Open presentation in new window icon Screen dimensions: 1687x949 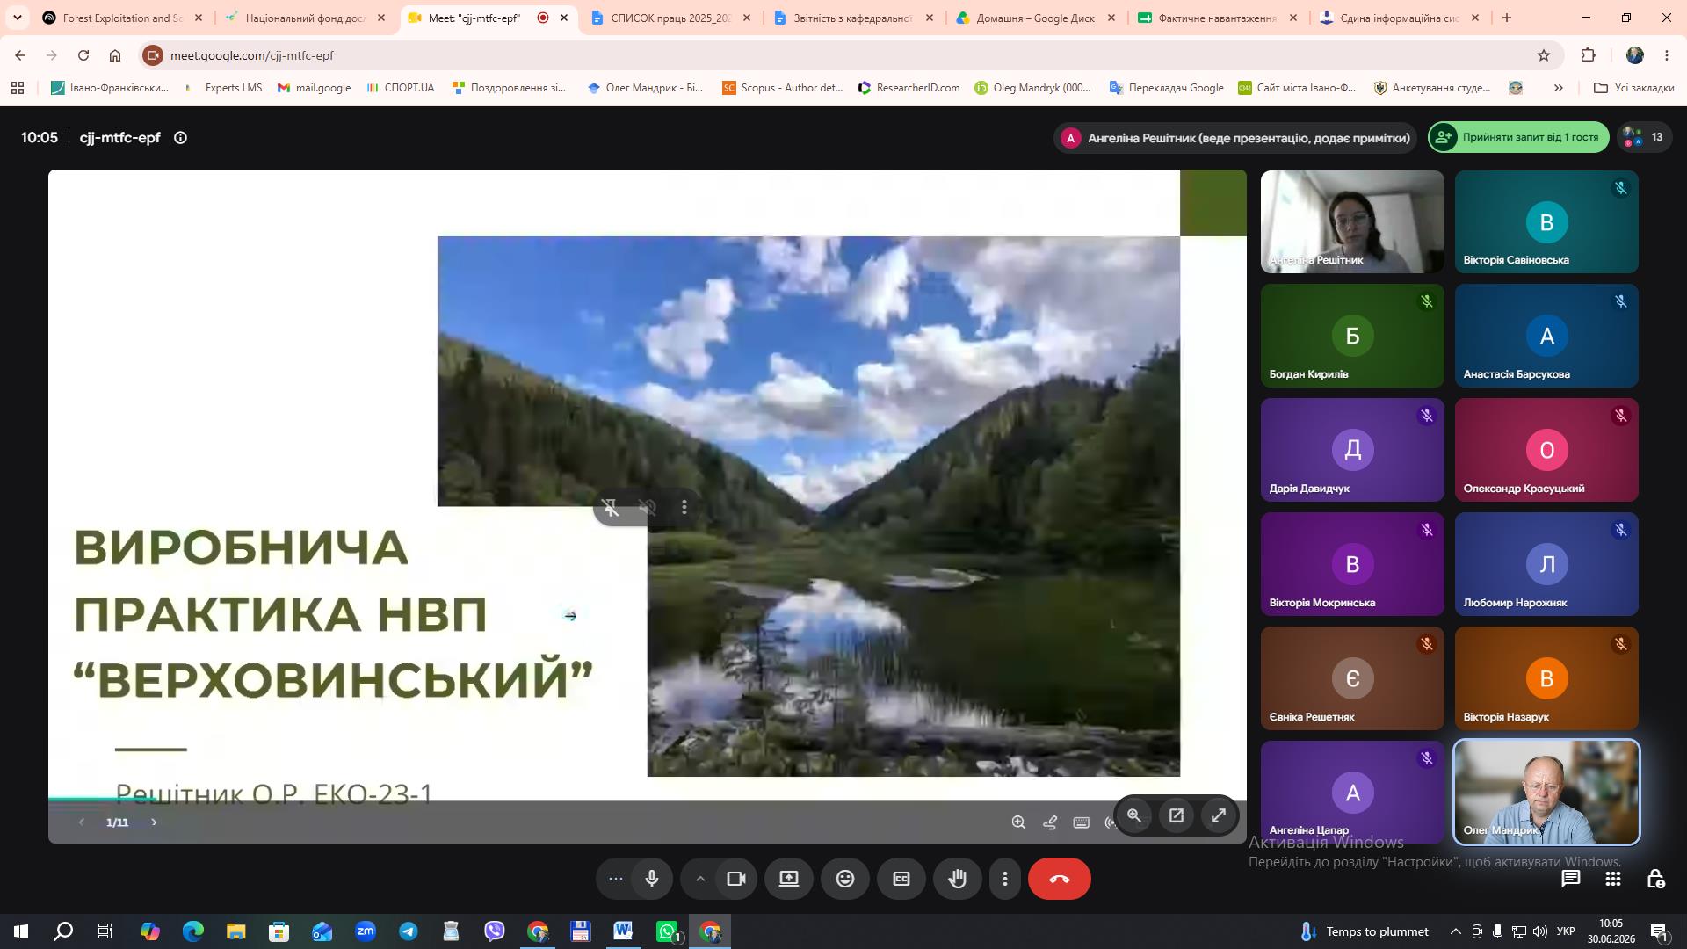point(1177,815)
